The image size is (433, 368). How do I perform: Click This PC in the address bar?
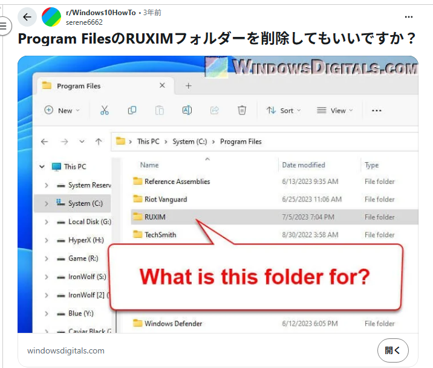coord(148,142)
